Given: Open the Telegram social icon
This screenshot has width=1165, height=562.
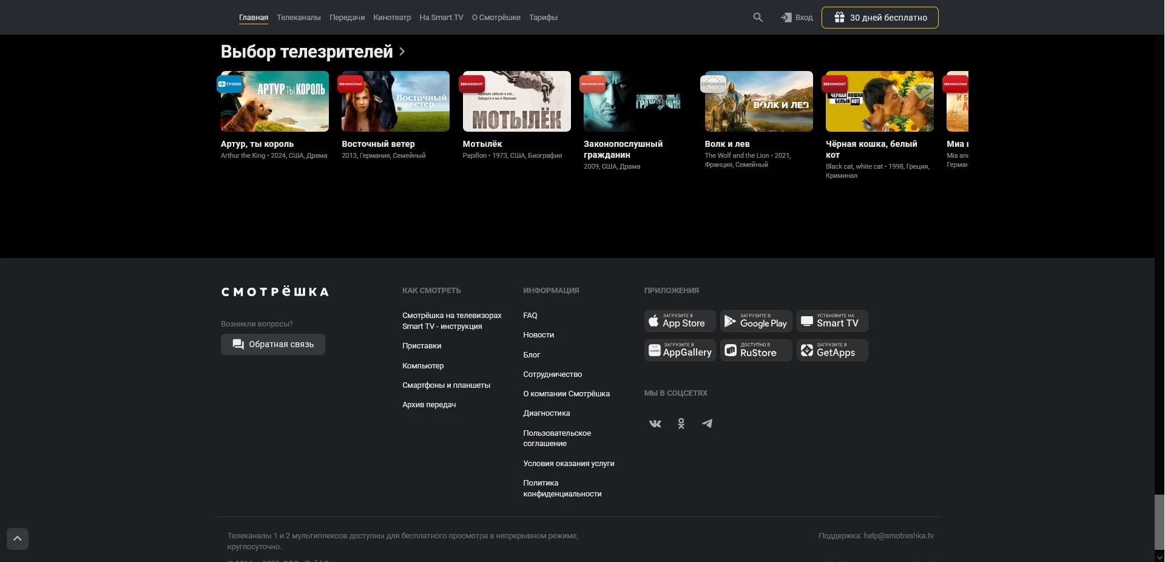Looking at the screenshot, I should click(x=707, y=424).
